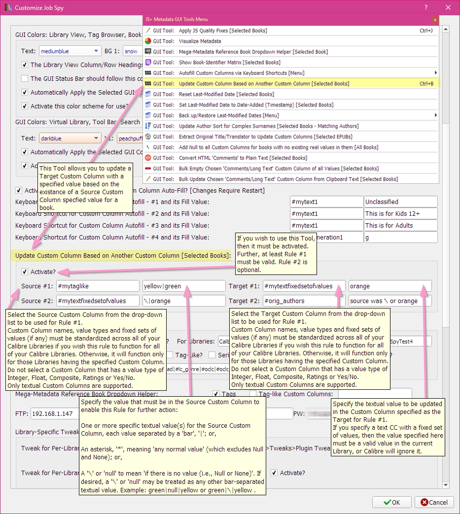The width and height of the screenshot is (460, 514).
Task: Click the Add Null to all Custom Columns icon
Action: coord(148,147)
